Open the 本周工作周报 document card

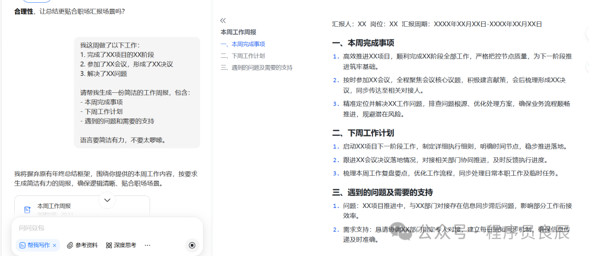82,207
